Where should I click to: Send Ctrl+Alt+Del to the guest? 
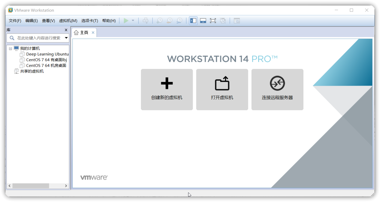(145, 21)
